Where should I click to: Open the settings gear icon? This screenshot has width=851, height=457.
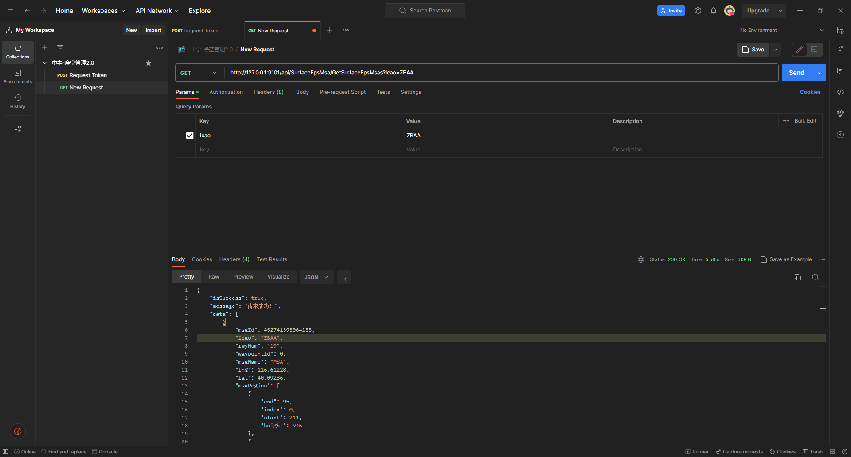[698, 11]
